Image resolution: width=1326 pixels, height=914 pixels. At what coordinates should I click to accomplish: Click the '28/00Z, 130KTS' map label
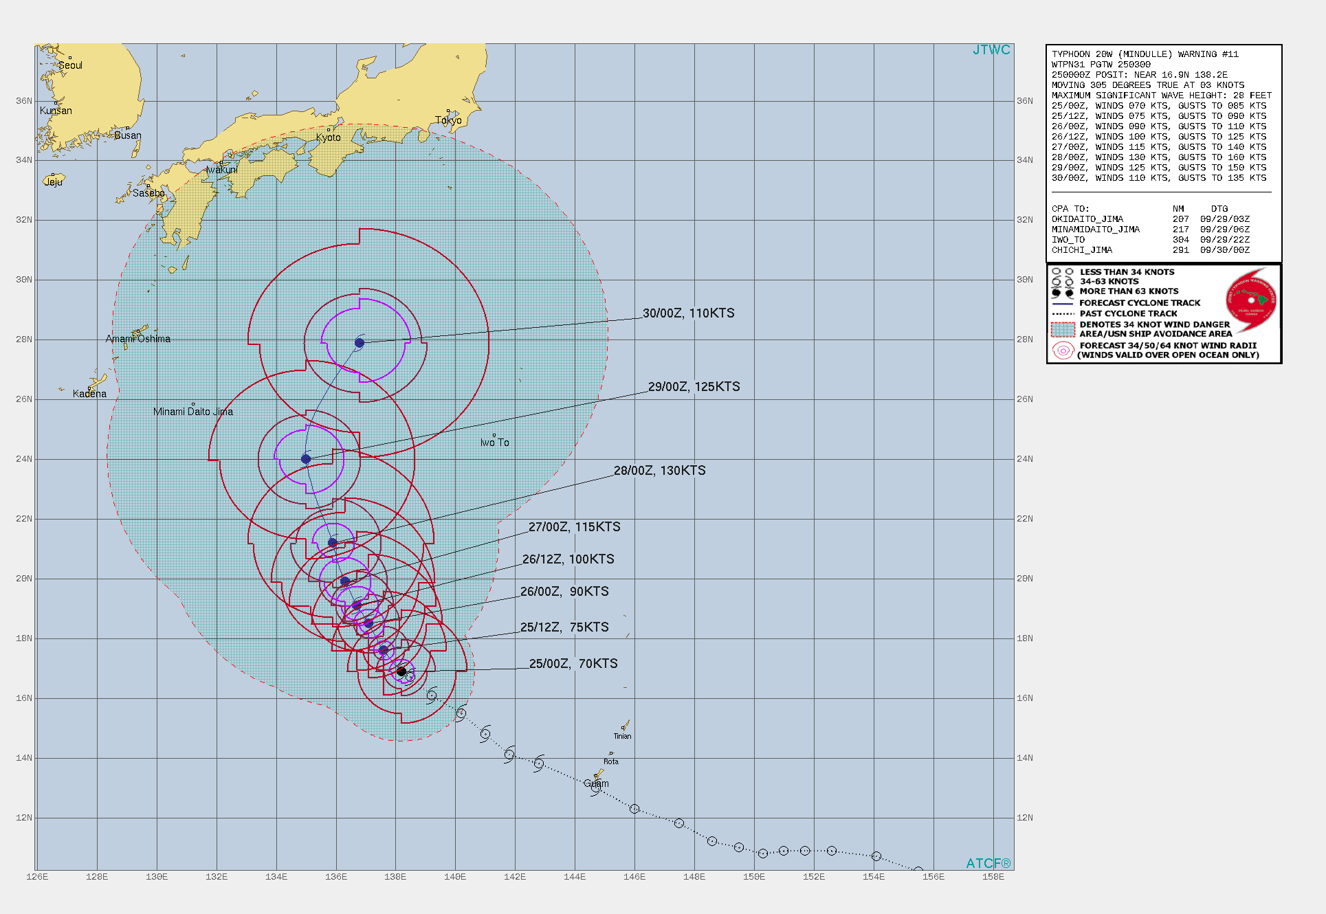660,471
